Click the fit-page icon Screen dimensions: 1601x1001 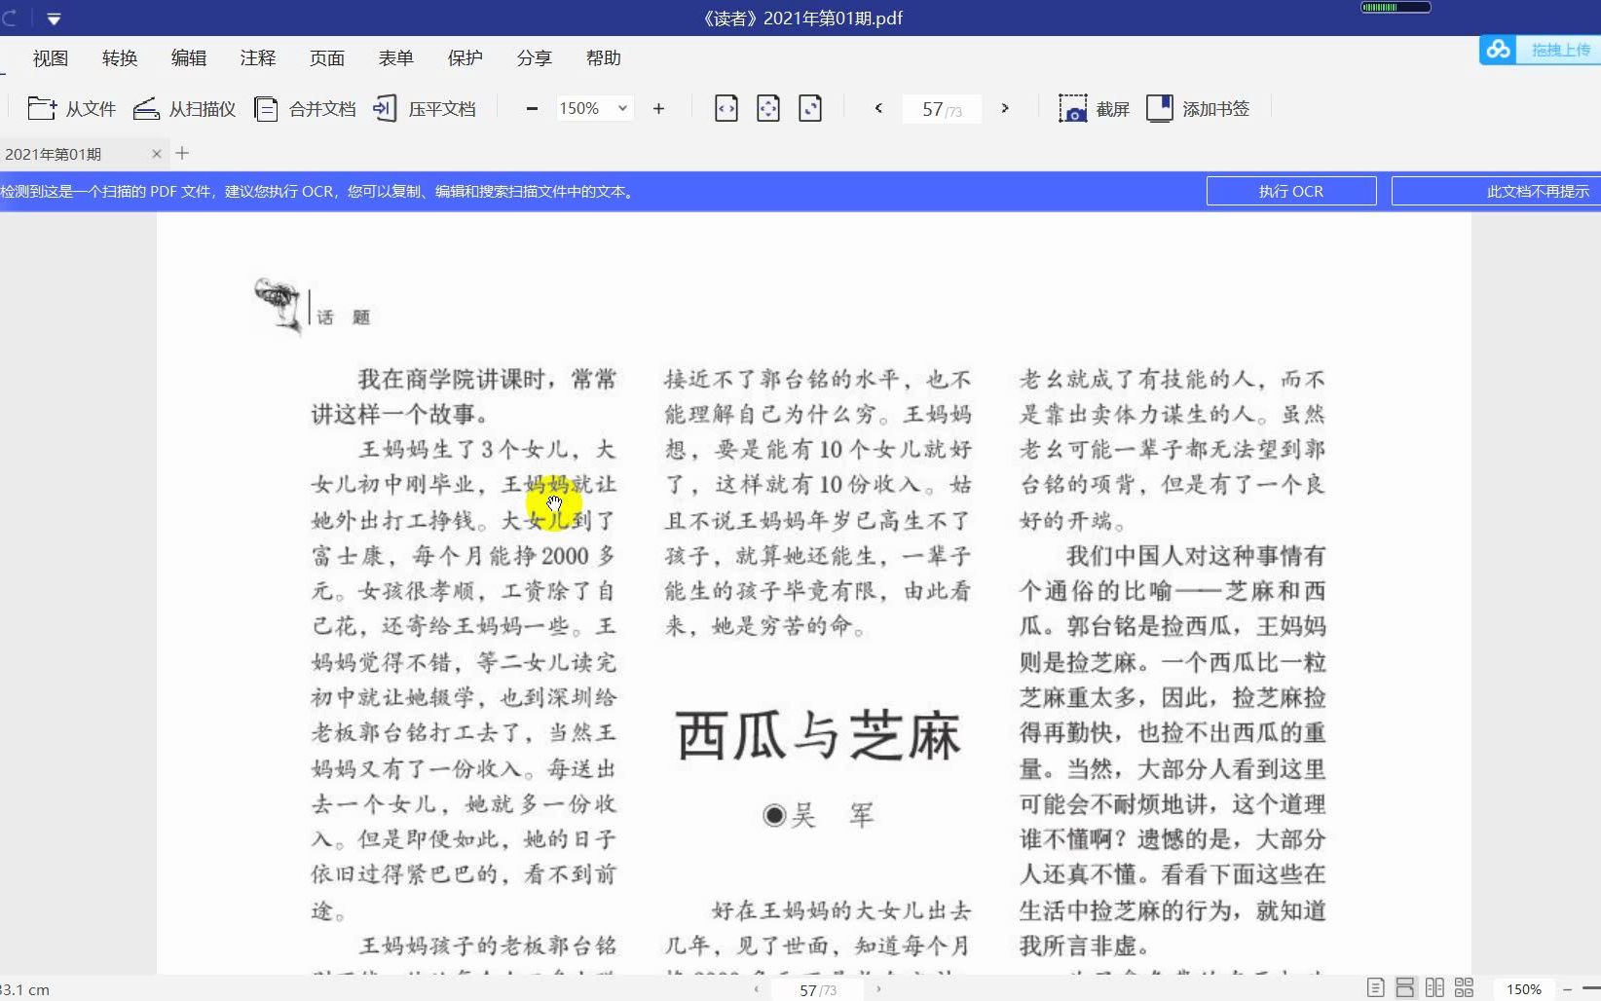click(x=768, y=108)
